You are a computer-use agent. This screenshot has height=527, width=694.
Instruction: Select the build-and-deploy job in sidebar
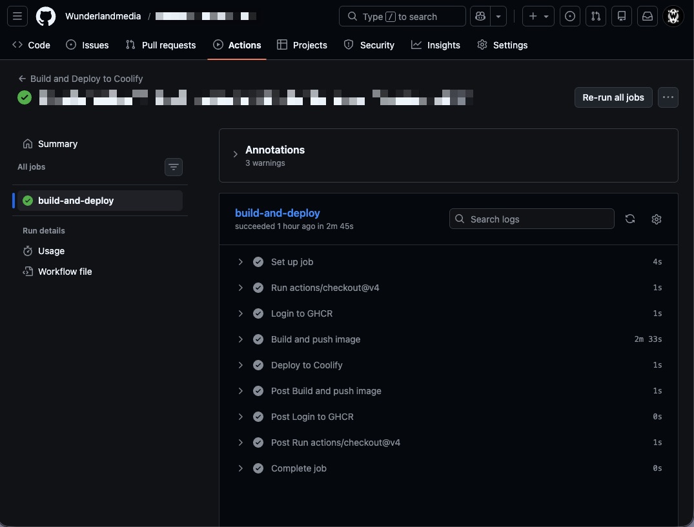(99, 201)
